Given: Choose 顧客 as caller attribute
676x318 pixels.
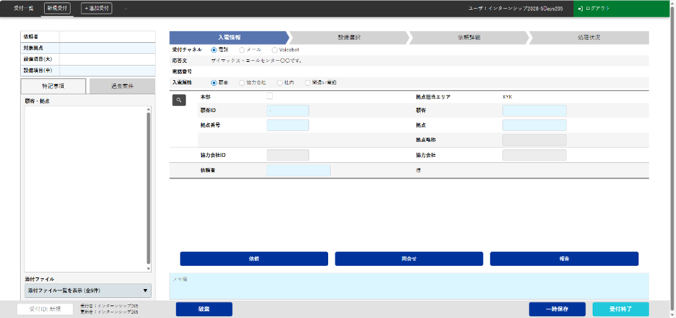Looking at the screenshot, I should coord(214,82).
